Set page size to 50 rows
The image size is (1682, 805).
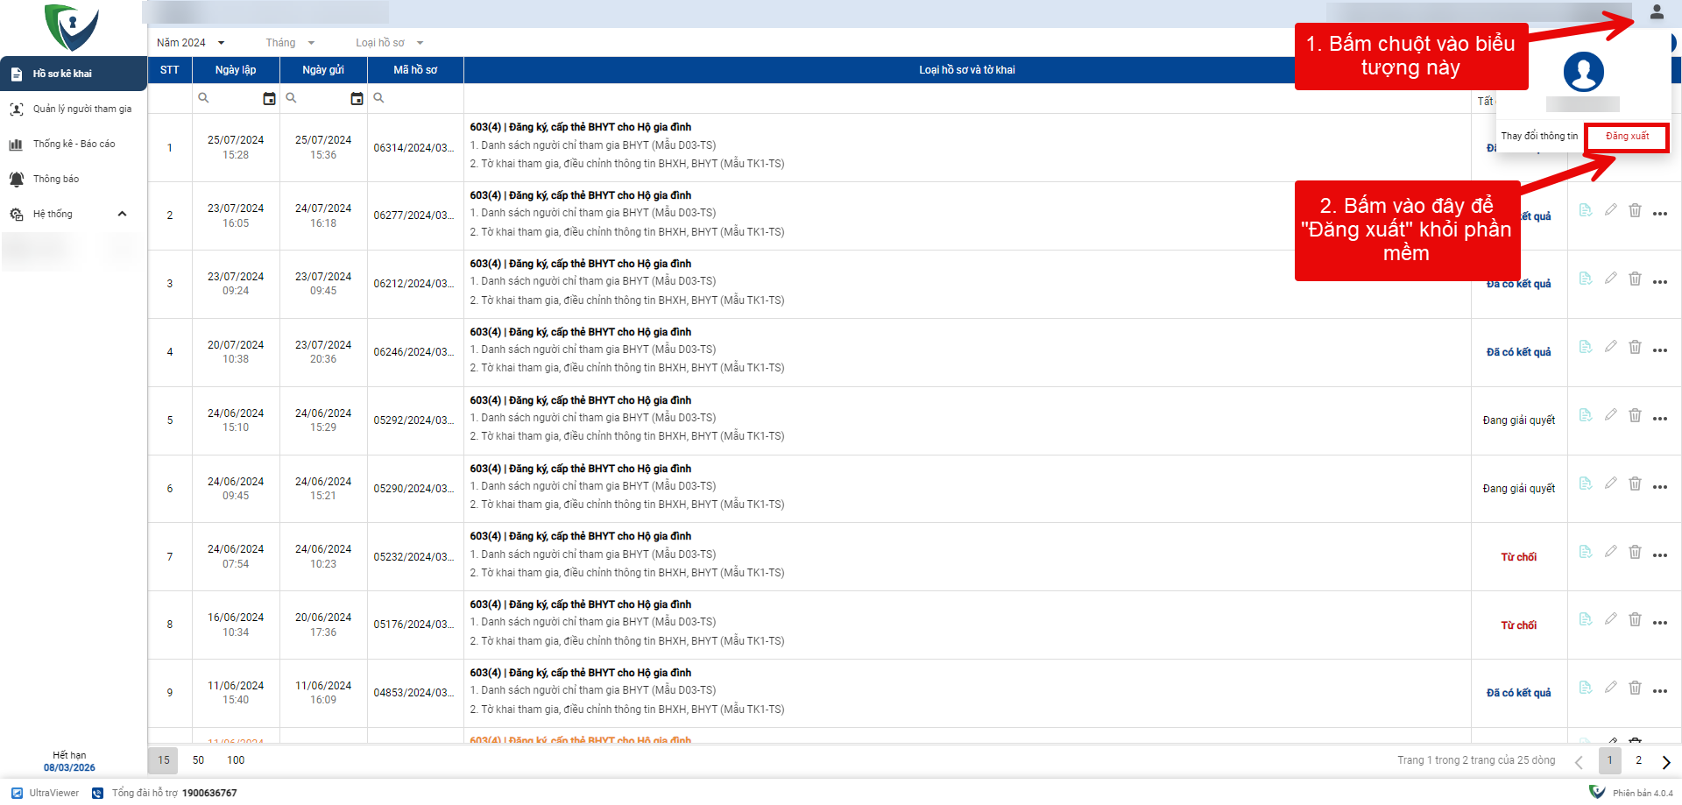(198, 760)
